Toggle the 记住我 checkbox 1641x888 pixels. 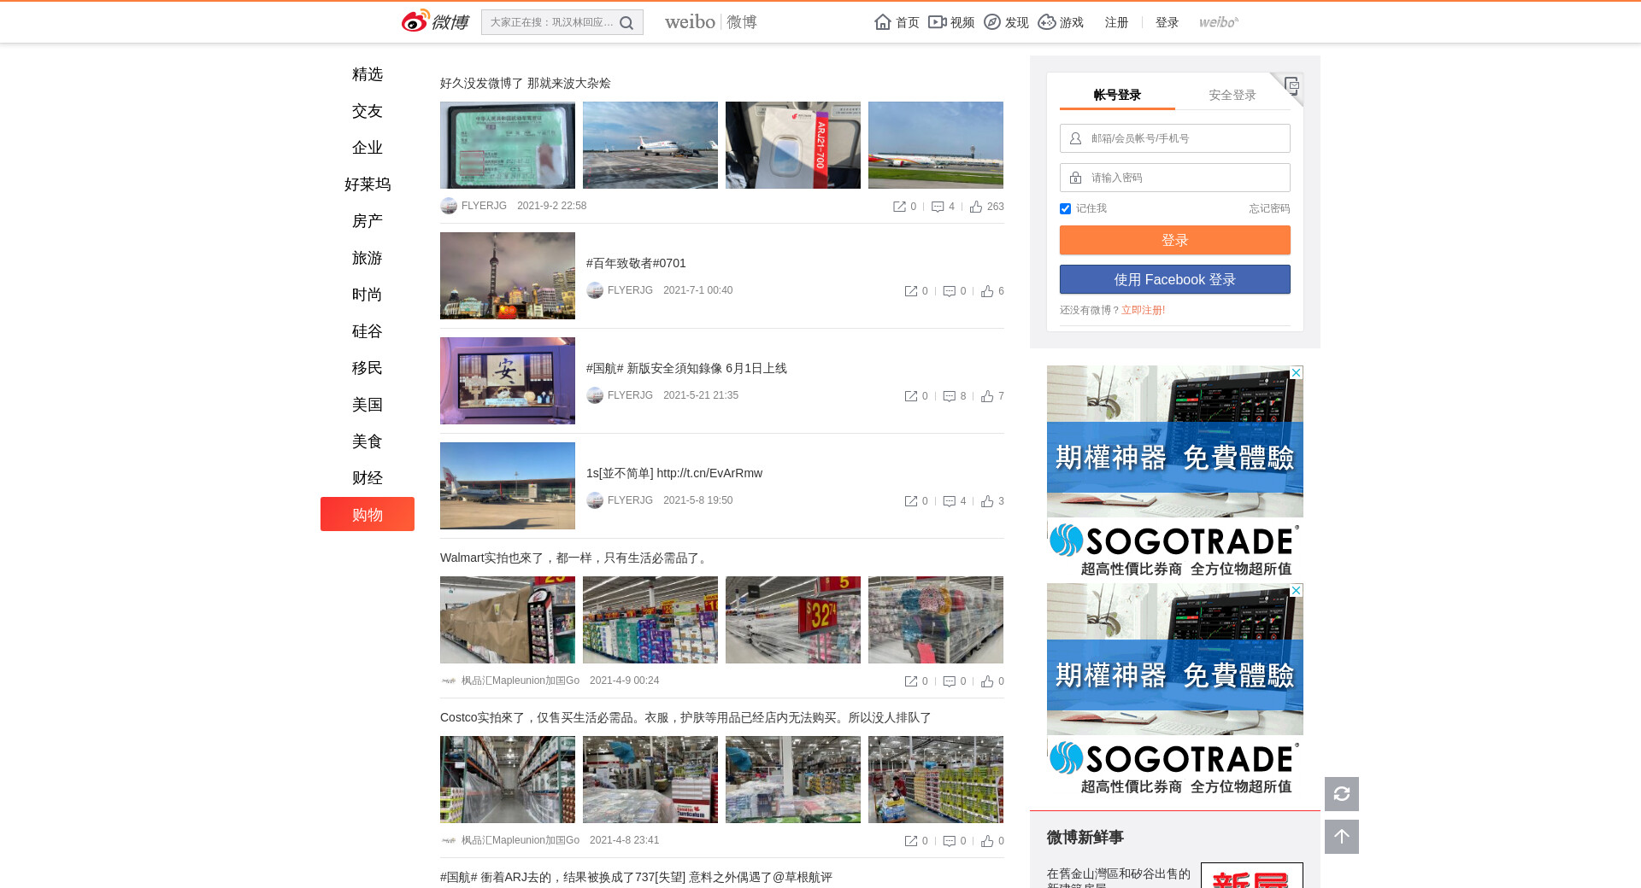coord(1065,208)
